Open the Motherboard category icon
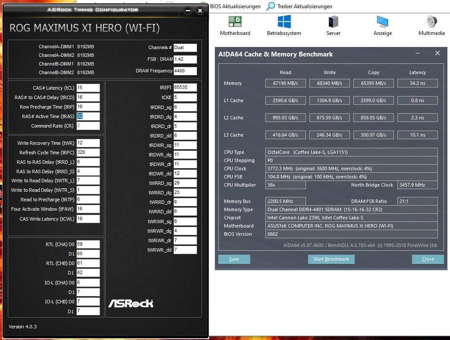Screen dimensions: 450x340 tap(235, 22)
